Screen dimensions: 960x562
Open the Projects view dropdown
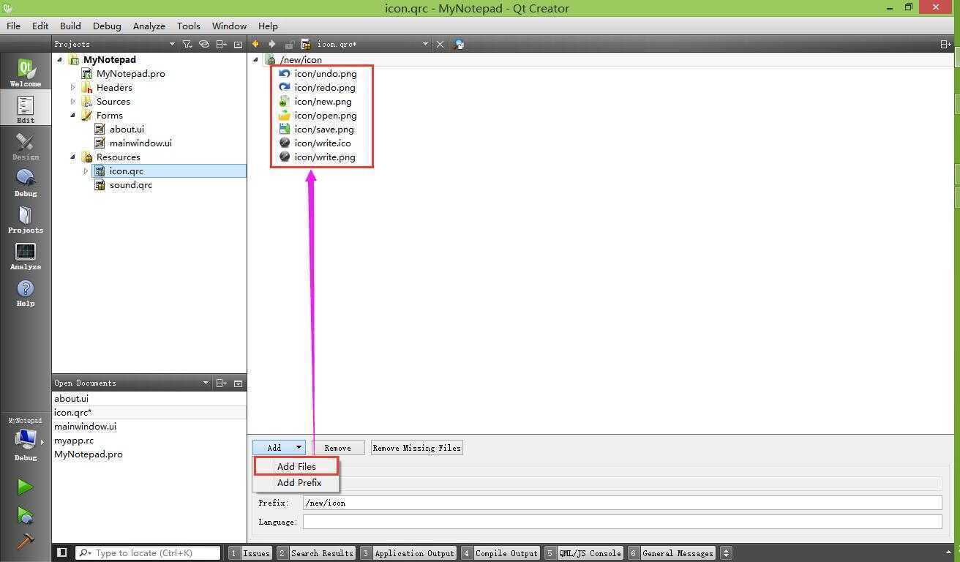coord(172,44)
